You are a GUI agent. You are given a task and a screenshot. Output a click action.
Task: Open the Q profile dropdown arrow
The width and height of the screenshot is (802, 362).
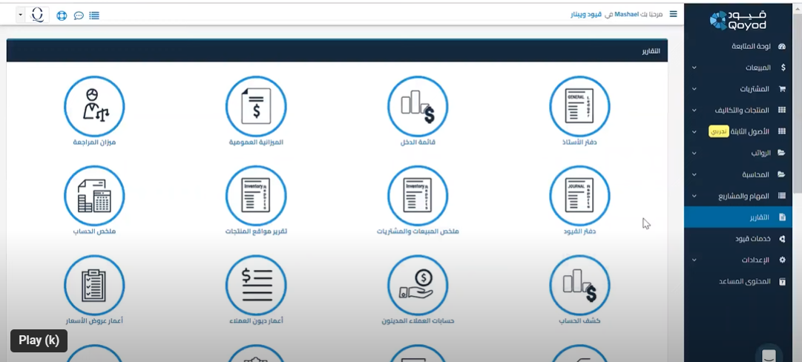(21, 15)
